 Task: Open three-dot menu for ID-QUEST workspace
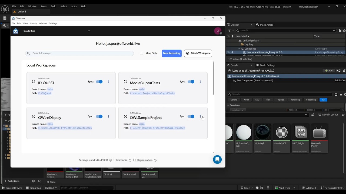tap(109, 82)
